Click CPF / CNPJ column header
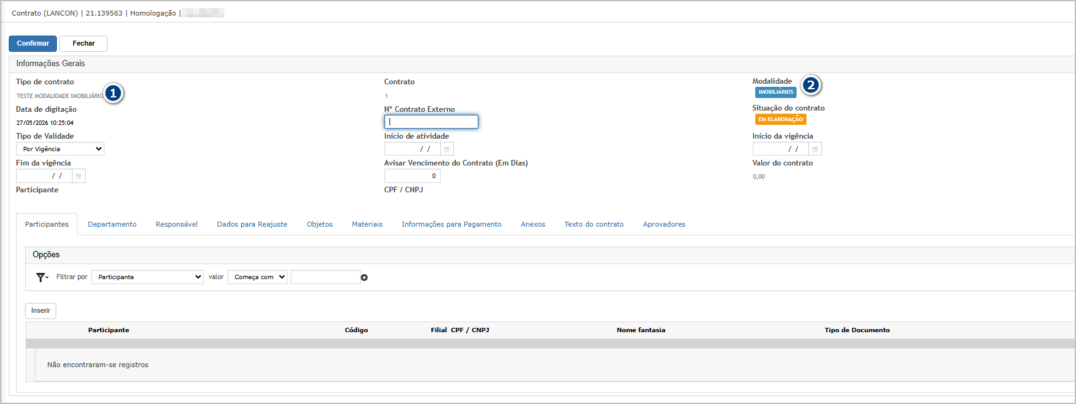 coord(470,330)
